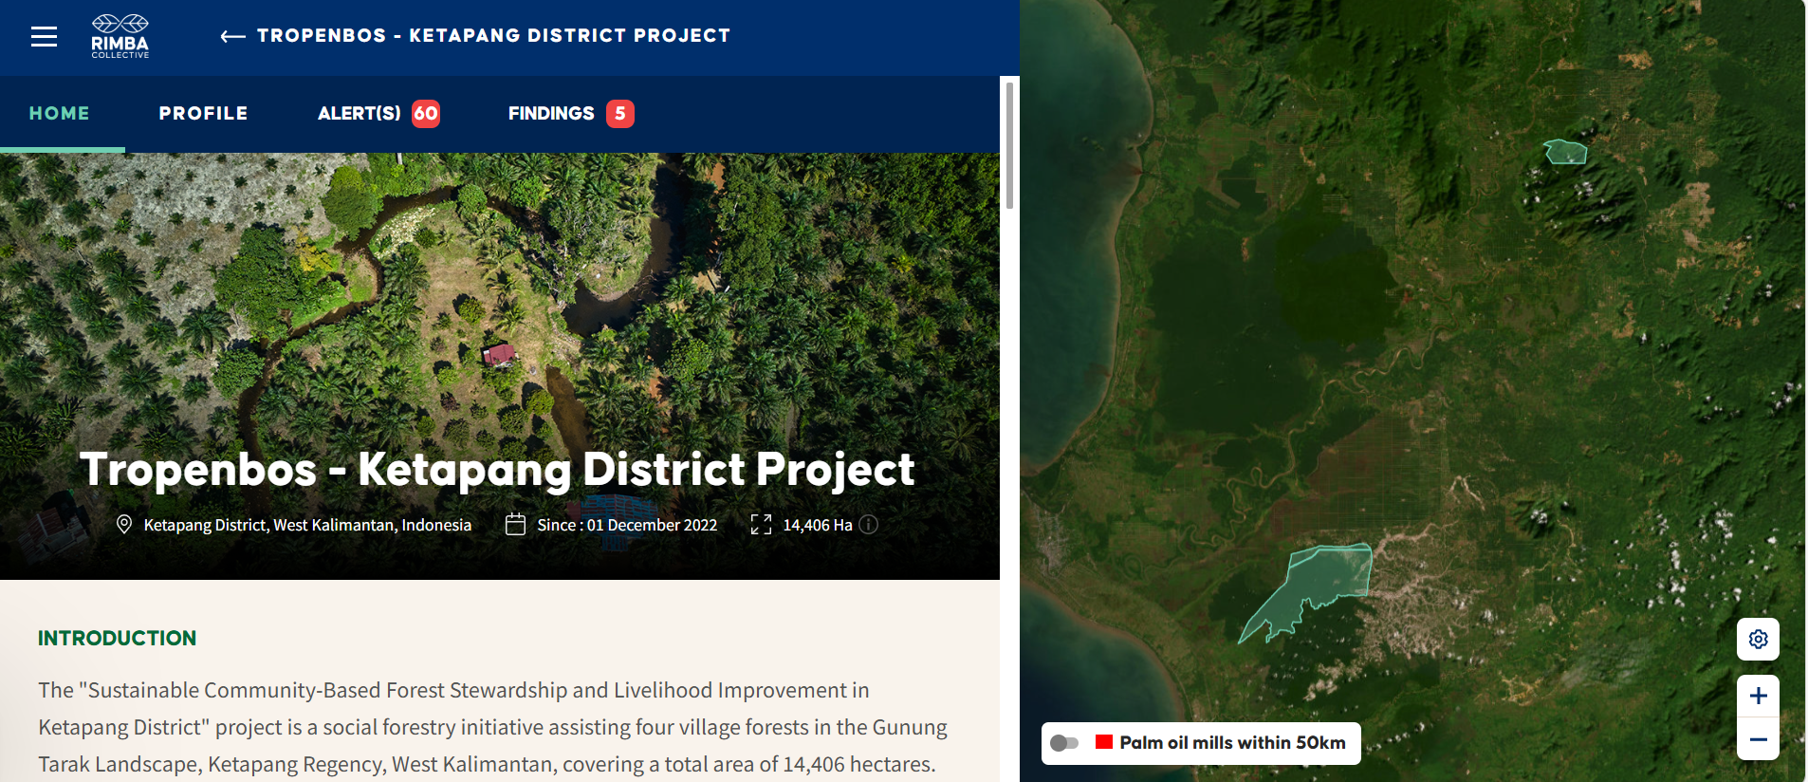Zoom out on the map
This screenshot has height=782, width=1808.
point(1758,739)
